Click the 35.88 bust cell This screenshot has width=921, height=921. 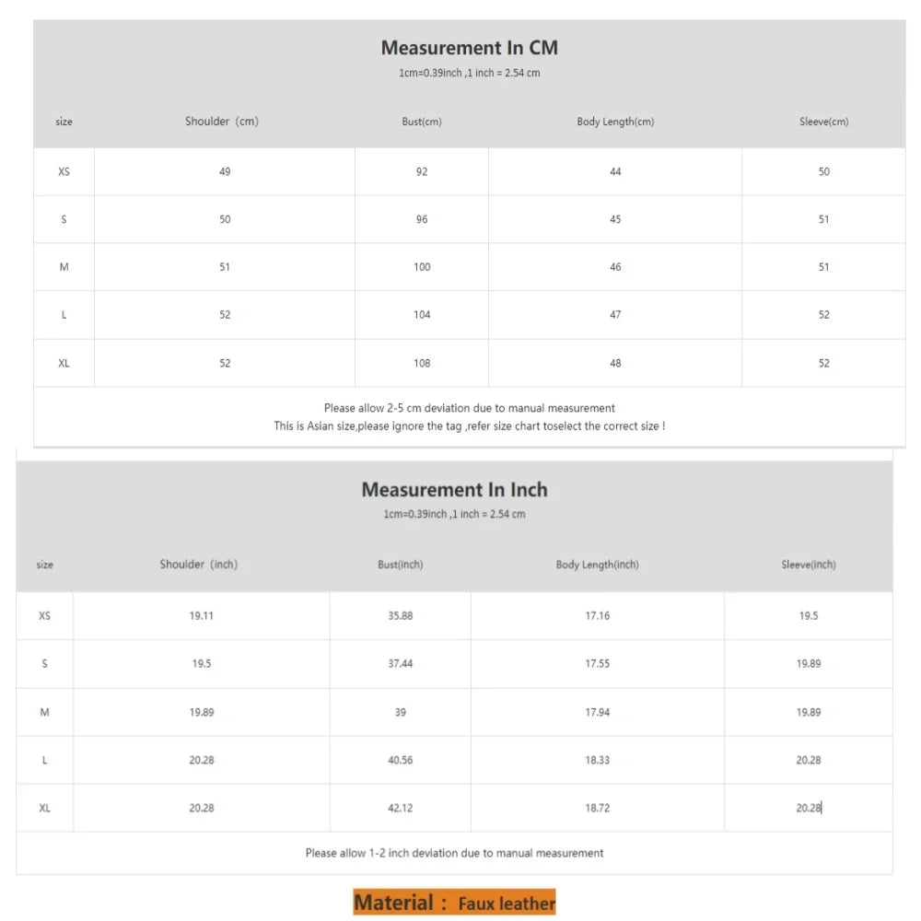400,615
